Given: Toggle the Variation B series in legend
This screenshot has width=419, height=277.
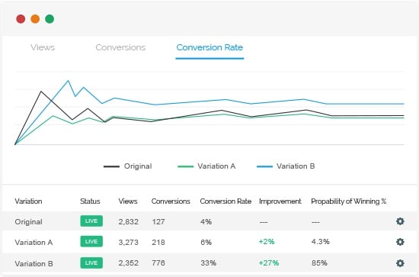Looking at the screenshot, I should pos(286,166).
